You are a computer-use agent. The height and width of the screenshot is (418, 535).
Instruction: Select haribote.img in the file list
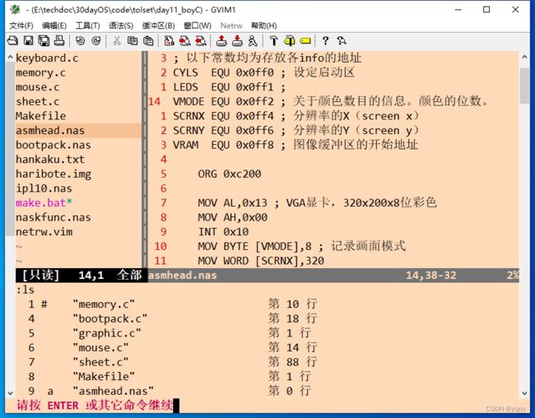[x=53, y=174]
